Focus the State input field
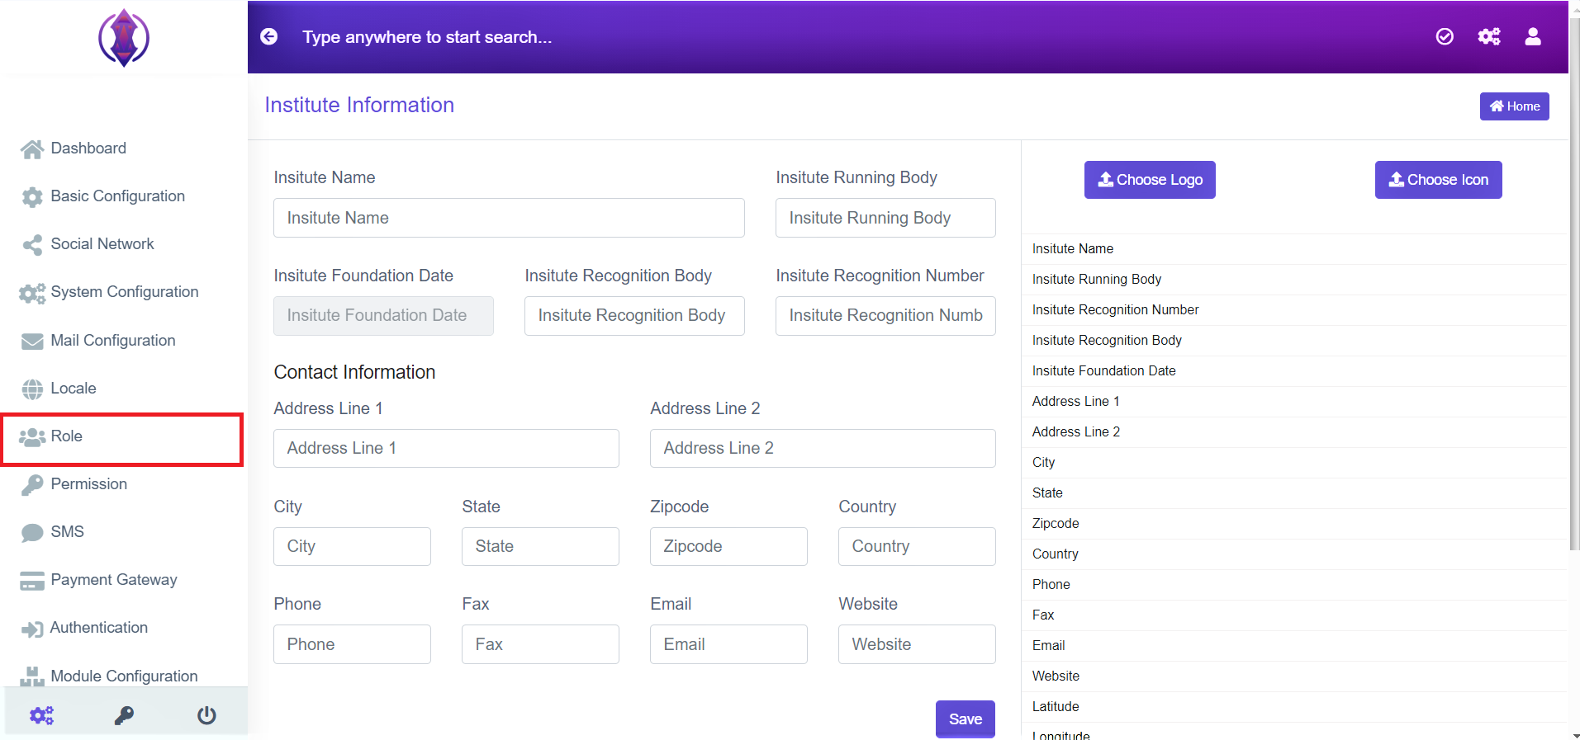This screenshot has height=740, width=1580. 540,546
